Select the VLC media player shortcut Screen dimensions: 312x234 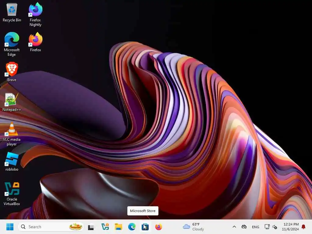coord(12,134)
